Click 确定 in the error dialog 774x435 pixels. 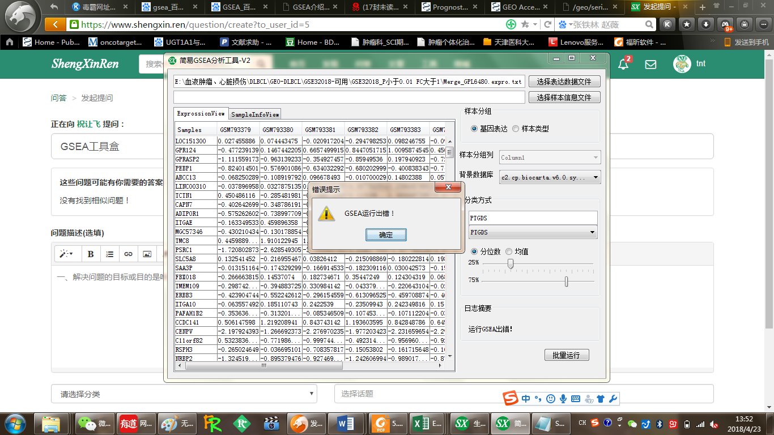pyautogui.click(x=385, y=235)
